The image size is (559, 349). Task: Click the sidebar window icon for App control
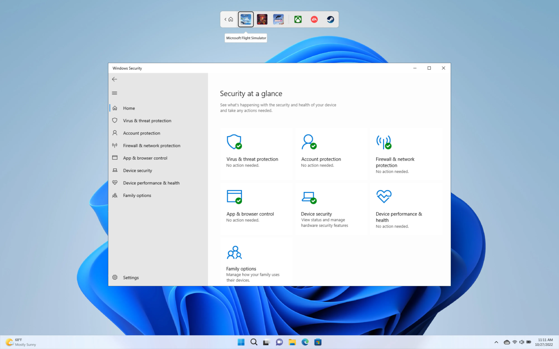coord(115,158)
